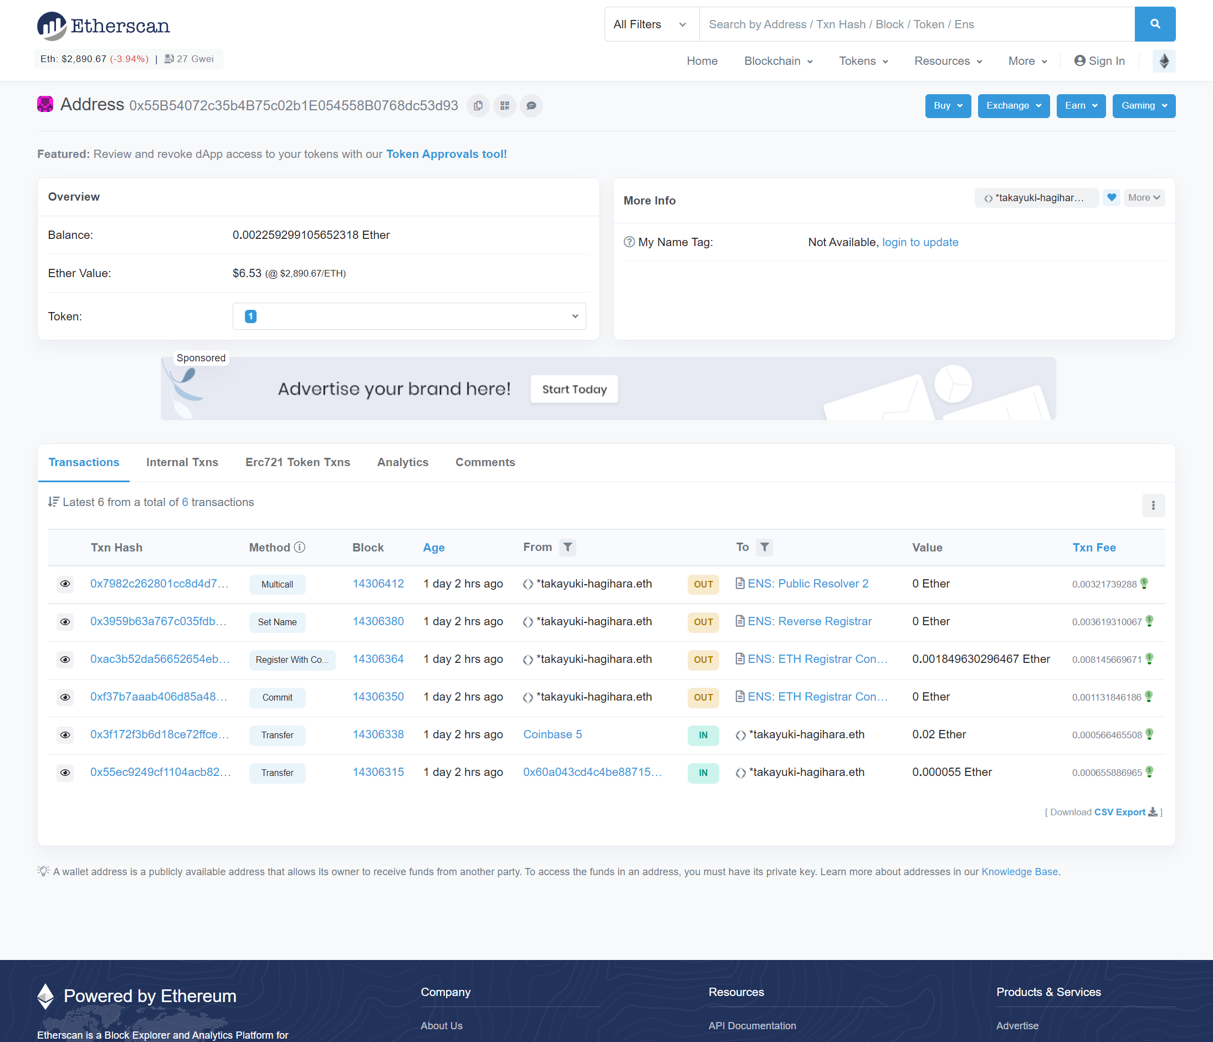Screen dimensions: 1213x1042
Task: Open the Token Approvals tool link
Action: tap(446, 154)
